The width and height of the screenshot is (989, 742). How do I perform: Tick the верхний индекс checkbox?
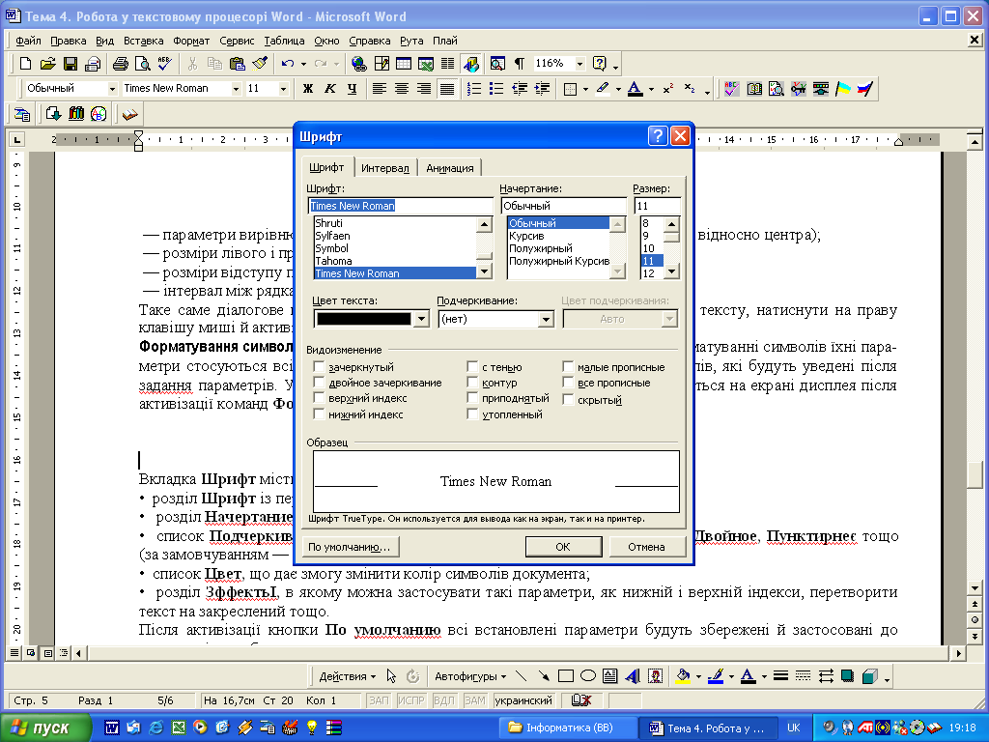319,398
